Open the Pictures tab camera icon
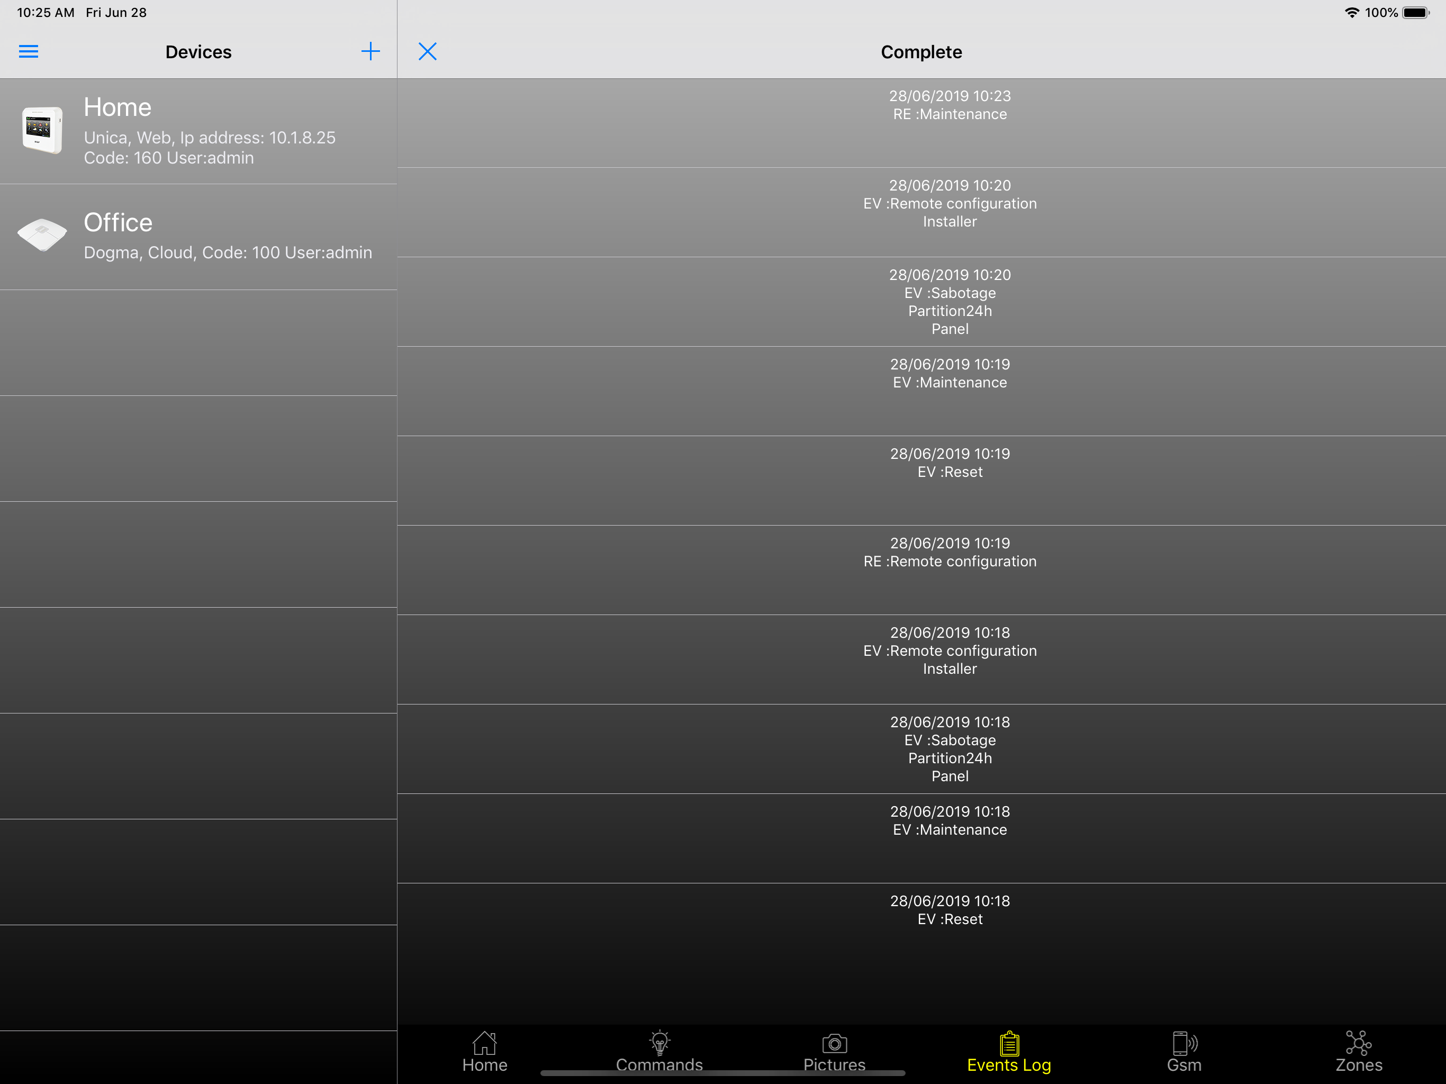This screenshot has width=1446, height=1084. pos(835,1043)
